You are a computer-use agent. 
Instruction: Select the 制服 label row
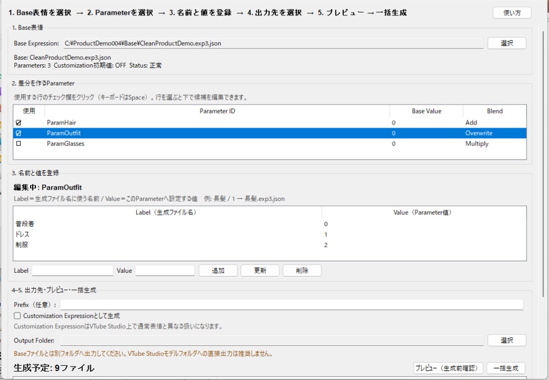point(270,245)
